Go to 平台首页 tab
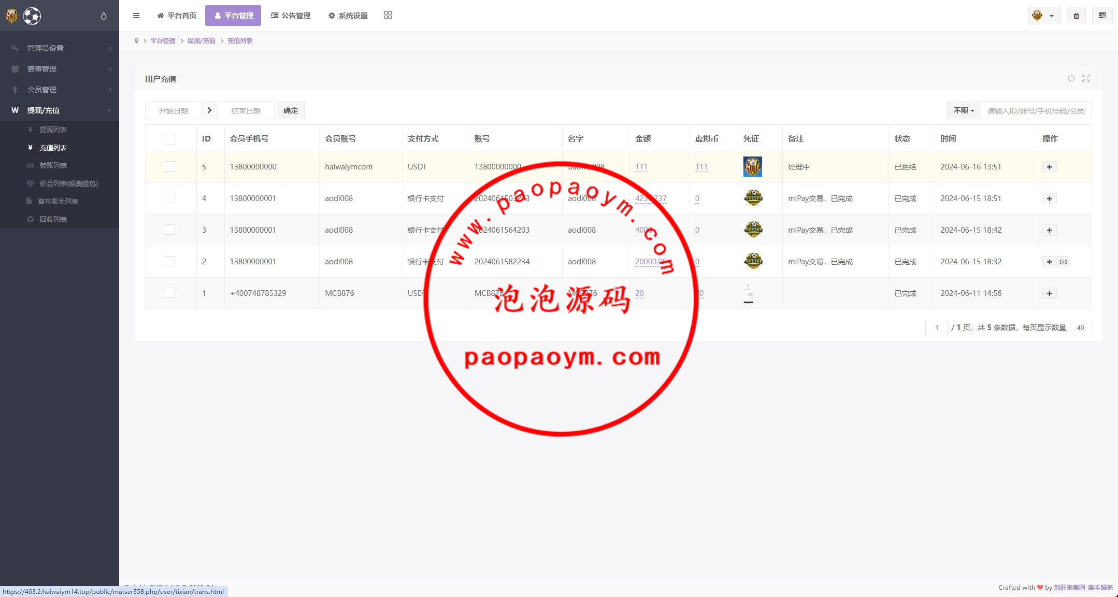 177,16
